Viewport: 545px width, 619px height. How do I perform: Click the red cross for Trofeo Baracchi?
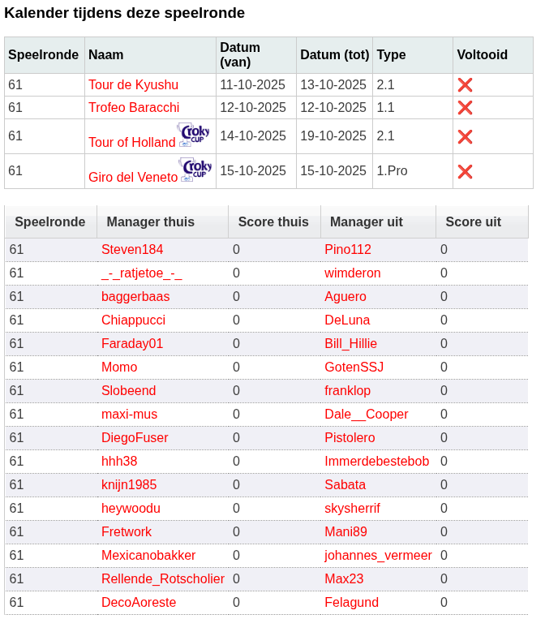(465, 108)
